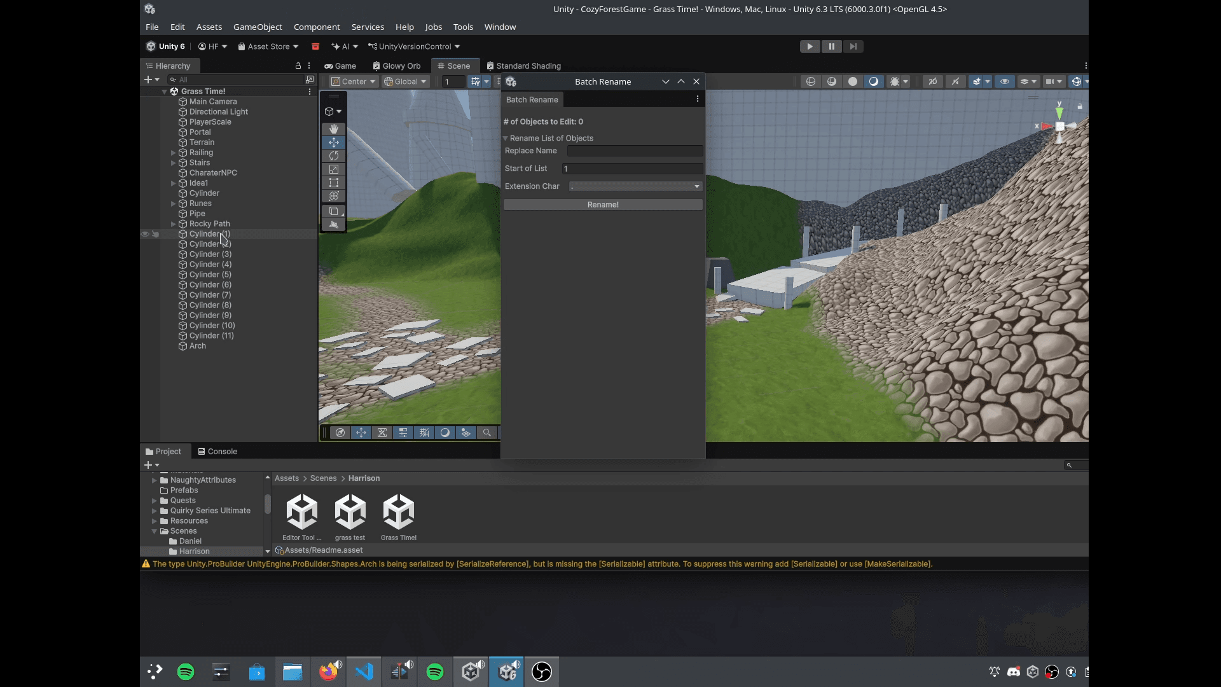Select the Rect tool

(334, 183)
